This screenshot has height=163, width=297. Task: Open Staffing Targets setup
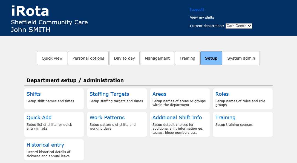coord(109,94)
